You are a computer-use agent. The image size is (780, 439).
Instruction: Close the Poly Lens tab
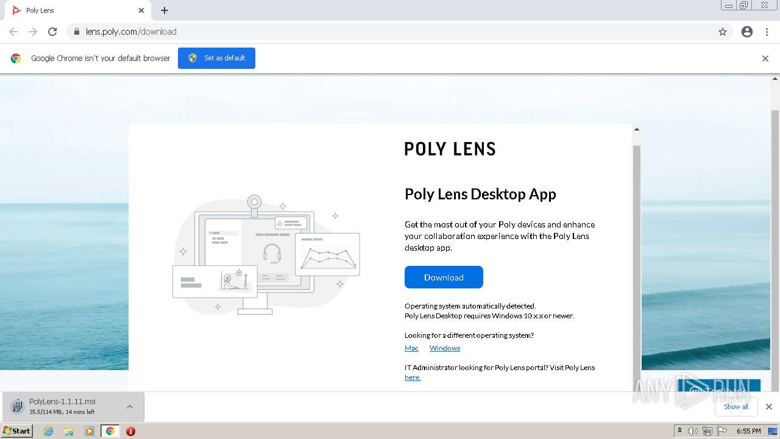(141, 10)
